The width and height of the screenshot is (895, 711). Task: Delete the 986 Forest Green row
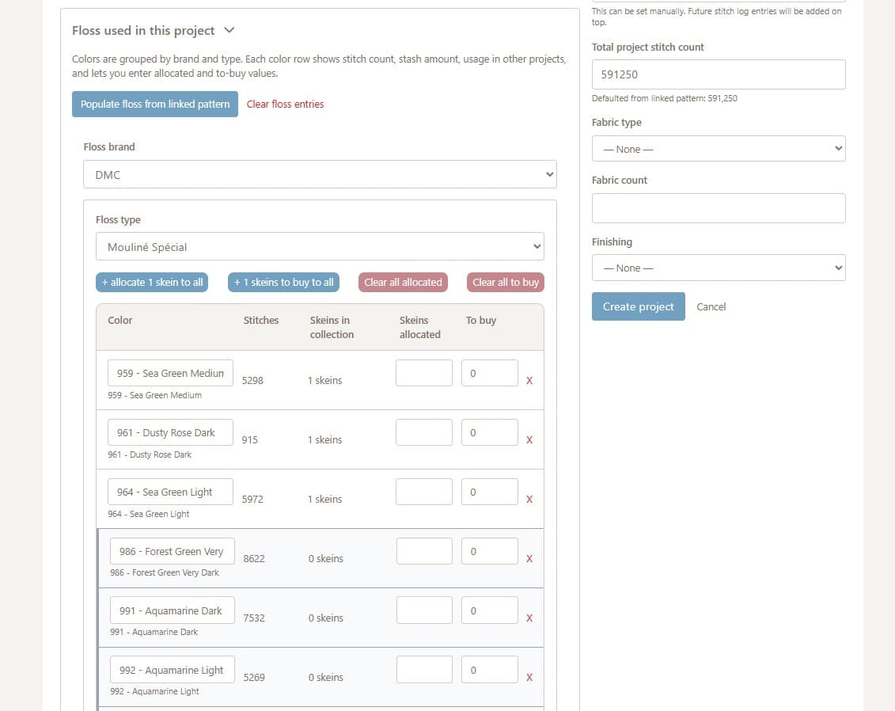pyautogui.click(x=529, y=559)
